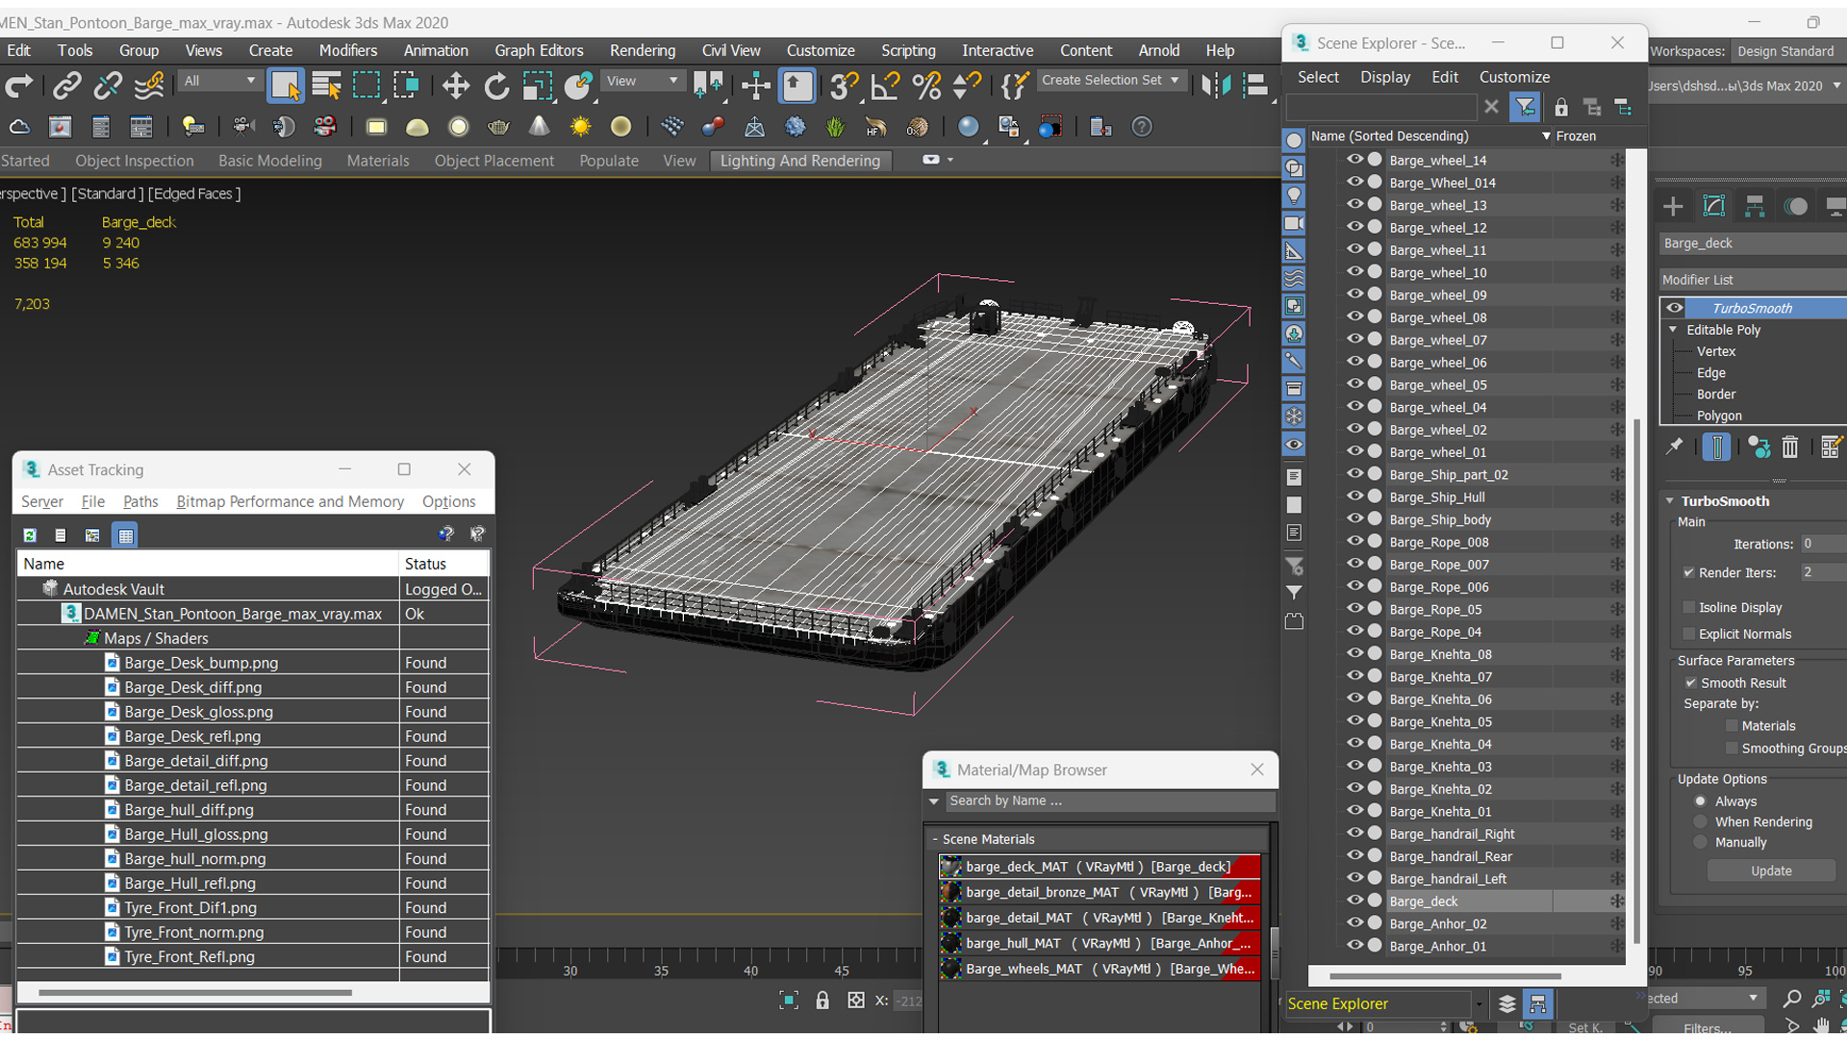Click Zoom Extents selected icon in status bar

[789, 1001]
